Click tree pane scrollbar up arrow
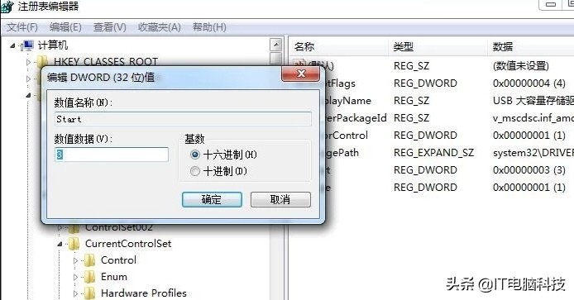Screen dimensions: 574x300 276,45
